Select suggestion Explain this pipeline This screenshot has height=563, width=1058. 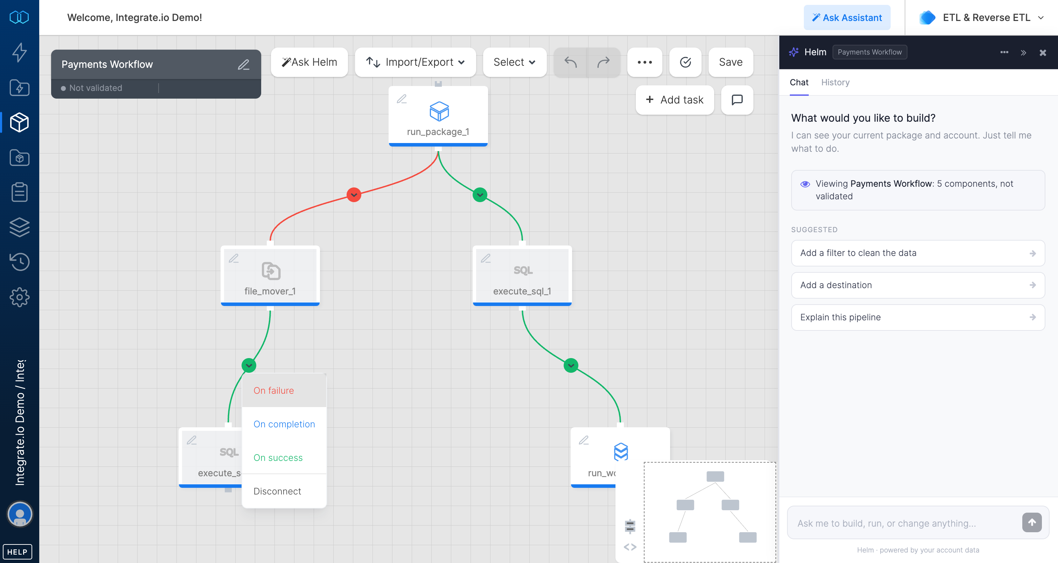918,317
